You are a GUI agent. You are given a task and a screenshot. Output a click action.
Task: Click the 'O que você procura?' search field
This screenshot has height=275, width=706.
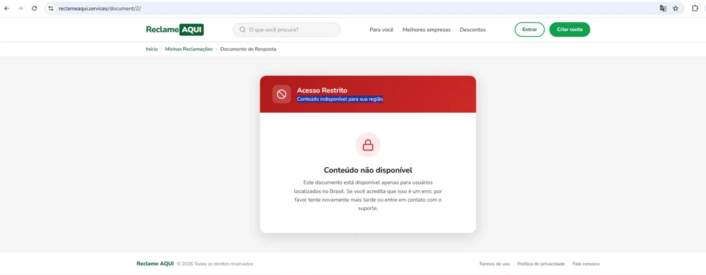[x=286, y=29]
